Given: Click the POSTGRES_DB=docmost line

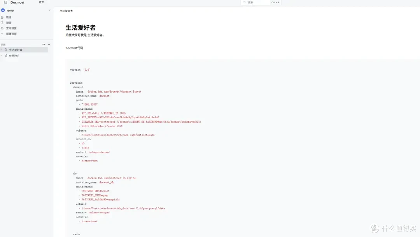Looking at the screenshot, I should pos(94,191).
